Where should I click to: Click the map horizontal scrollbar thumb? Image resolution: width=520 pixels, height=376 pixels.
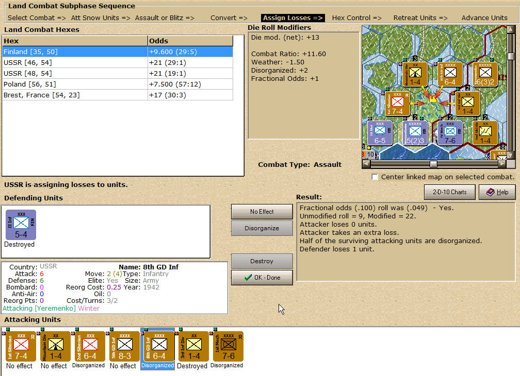(x=433, y=164)
